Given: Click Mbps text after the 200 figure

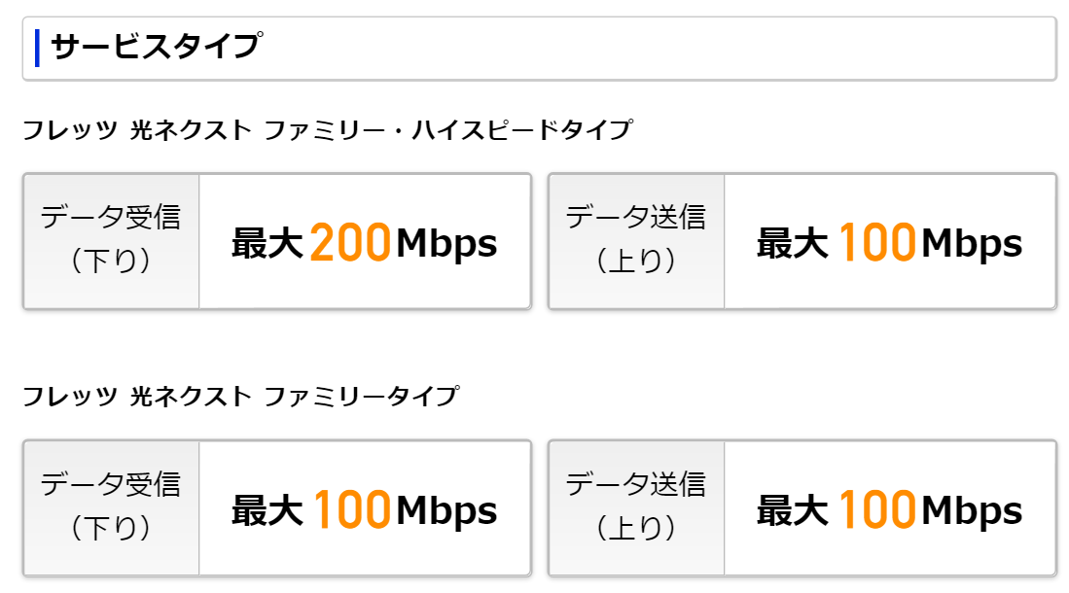Looking at the screenshot, I should (446, 244).
